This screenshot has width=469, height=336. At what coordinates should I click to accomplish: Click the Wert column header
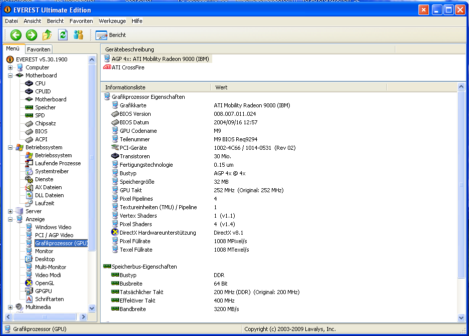click(299, 87)
